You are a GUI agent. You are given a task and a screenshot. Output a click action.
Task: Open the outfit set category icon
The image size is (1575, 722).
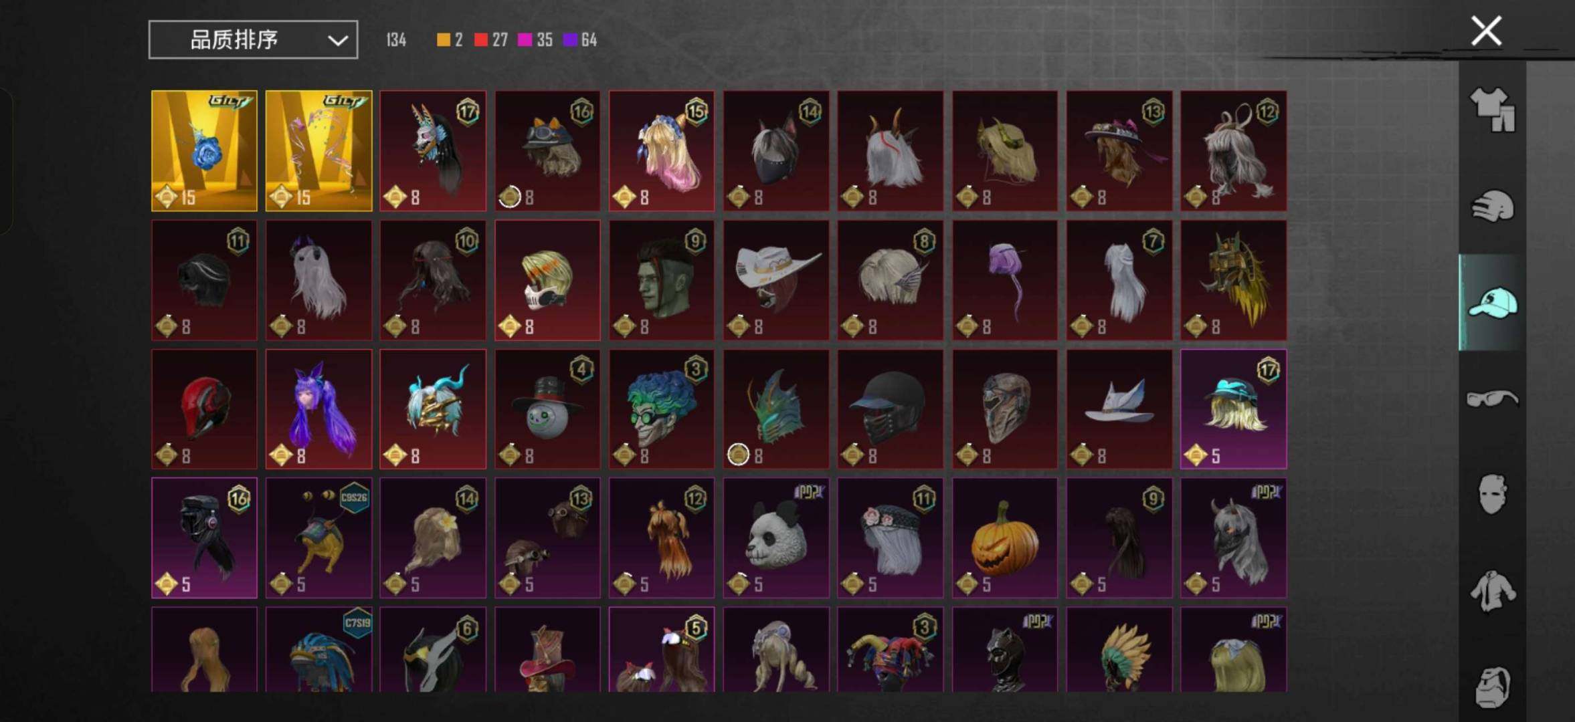(1493, 110)
